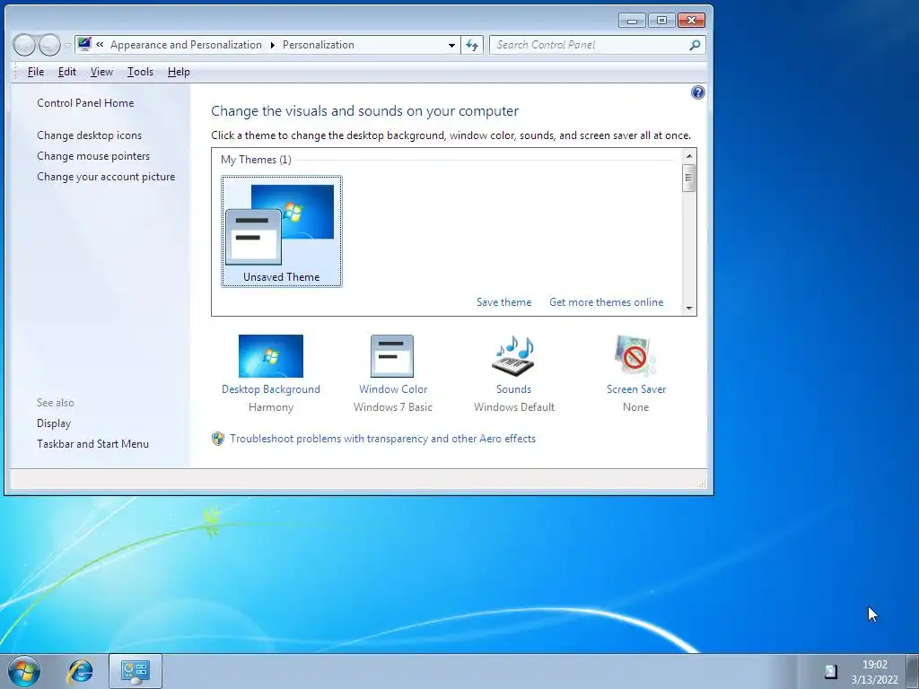Click the My Themes (1) heading
Image resolution: width=919 pixels, height=689 pixels.
coord(256,160)
